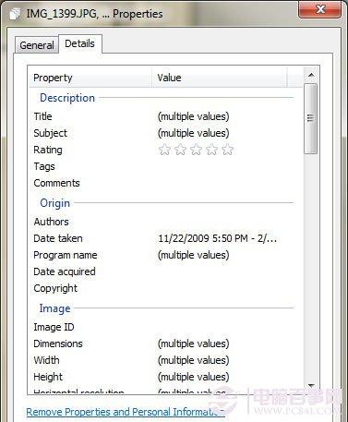The image size is (348, 422).
Task: Select the Date taken value 11/22/2009
Action: [x=217, y=238]
